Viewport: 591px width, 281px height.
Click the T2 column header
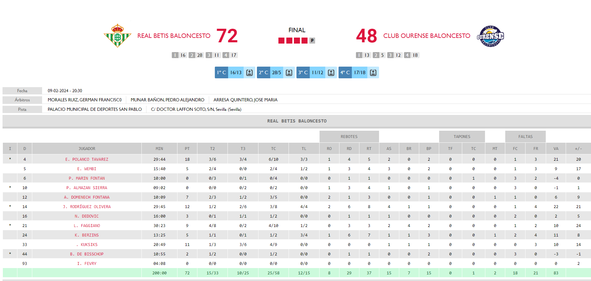(x=212, y=149)
